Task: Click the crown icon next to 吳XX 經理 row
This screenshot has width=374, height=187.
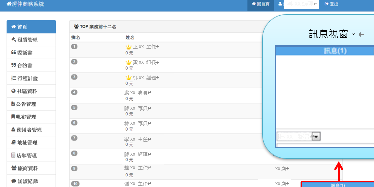Action: (128, 78)
